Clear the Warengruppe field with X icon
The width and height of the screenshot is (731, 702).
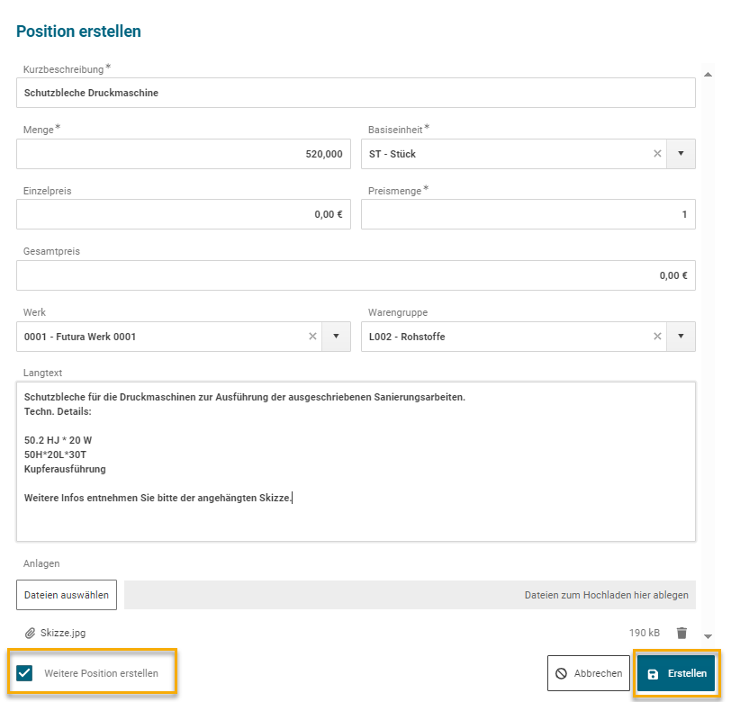(x=657, y=337)
